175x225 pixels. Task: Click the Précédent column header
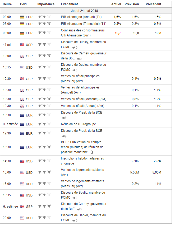[x=153, y=4]
